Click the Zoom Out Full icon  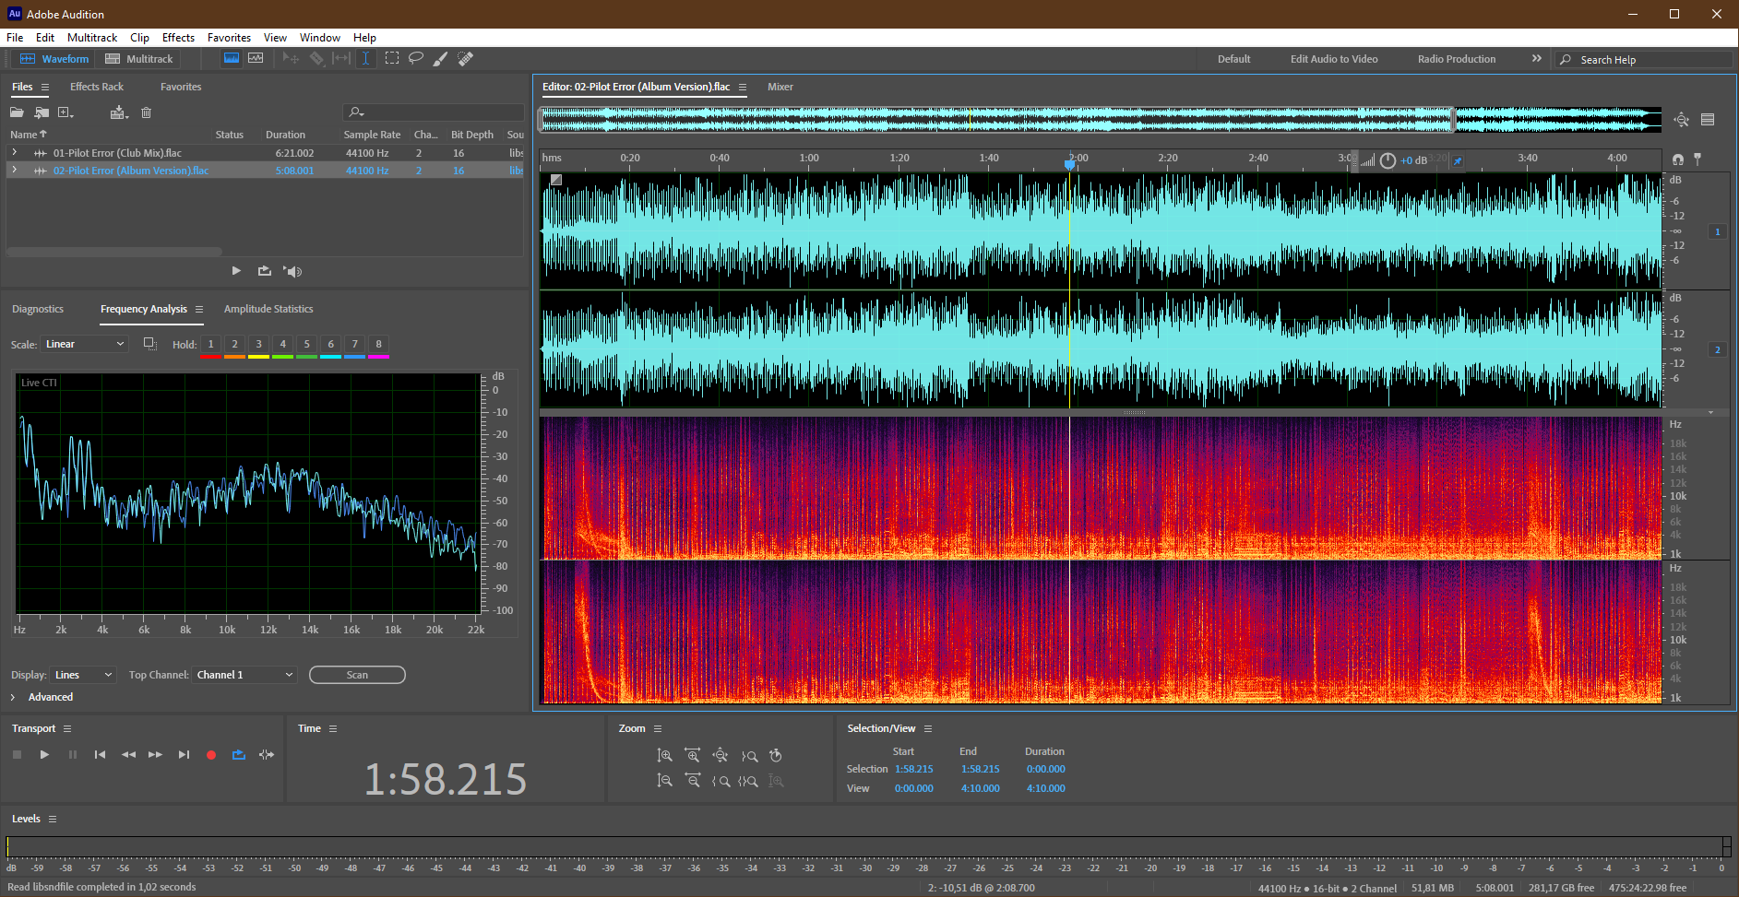[721, 755]
